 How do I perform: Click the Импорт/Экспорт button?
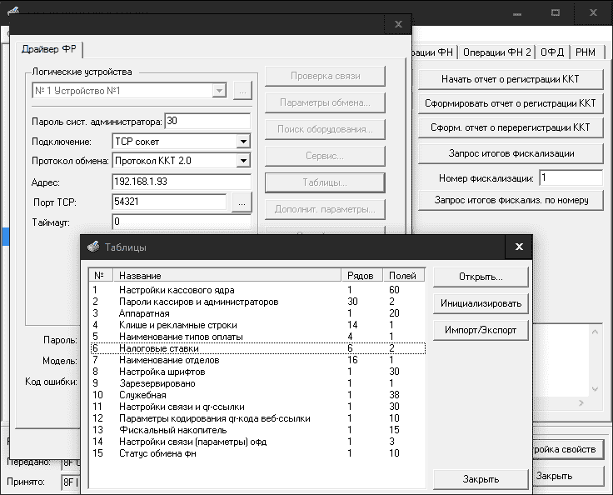coord(481,330)
